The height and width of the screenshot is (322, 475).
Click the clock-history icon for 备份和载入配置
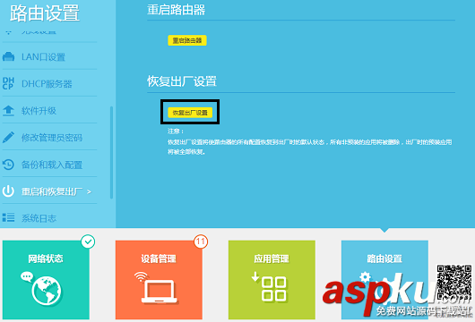[8, 165]
